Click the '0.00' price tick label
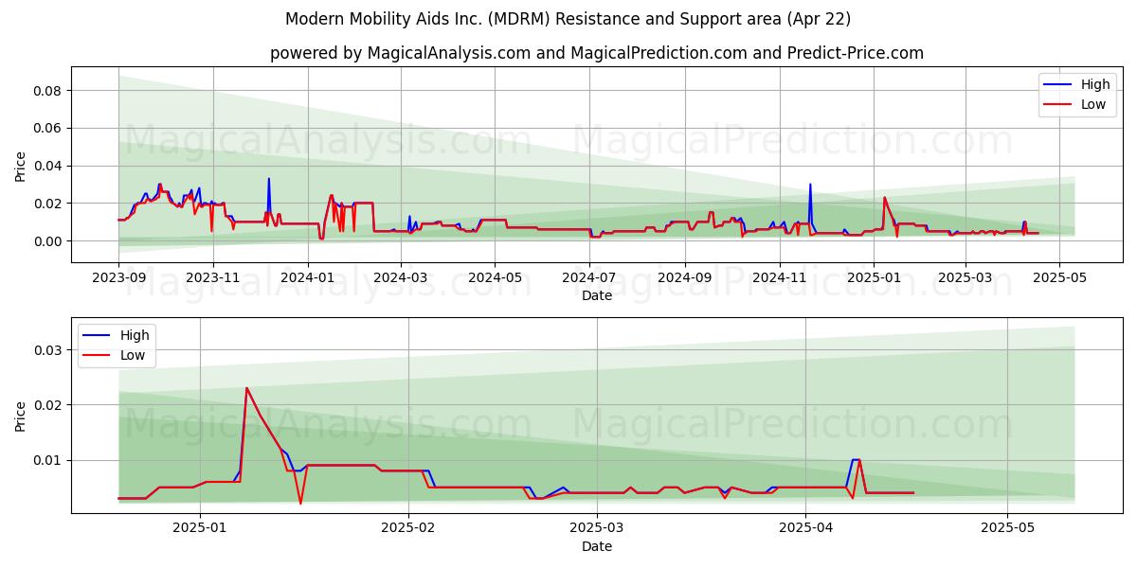Screen dimensions: 1137x568 48,241
